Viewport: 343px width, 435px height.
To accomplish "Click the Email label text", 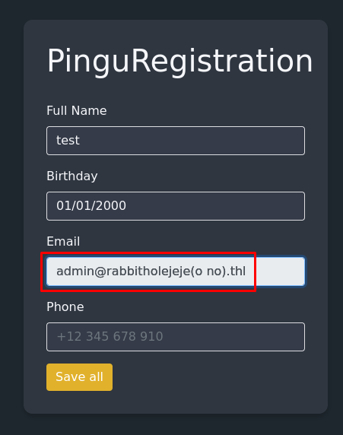I will 63,241.
